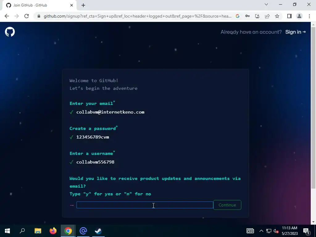Open a new browser tab
The image size is (316, 237).
click(83, 6)
